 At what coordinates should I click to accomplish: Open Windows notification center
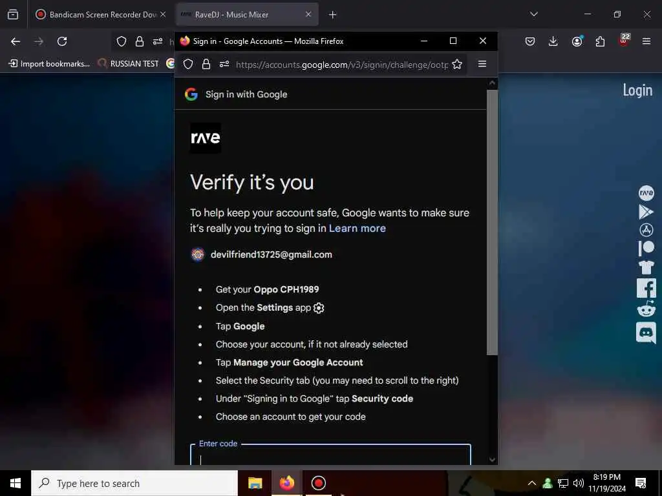click(x=641, y=483)
